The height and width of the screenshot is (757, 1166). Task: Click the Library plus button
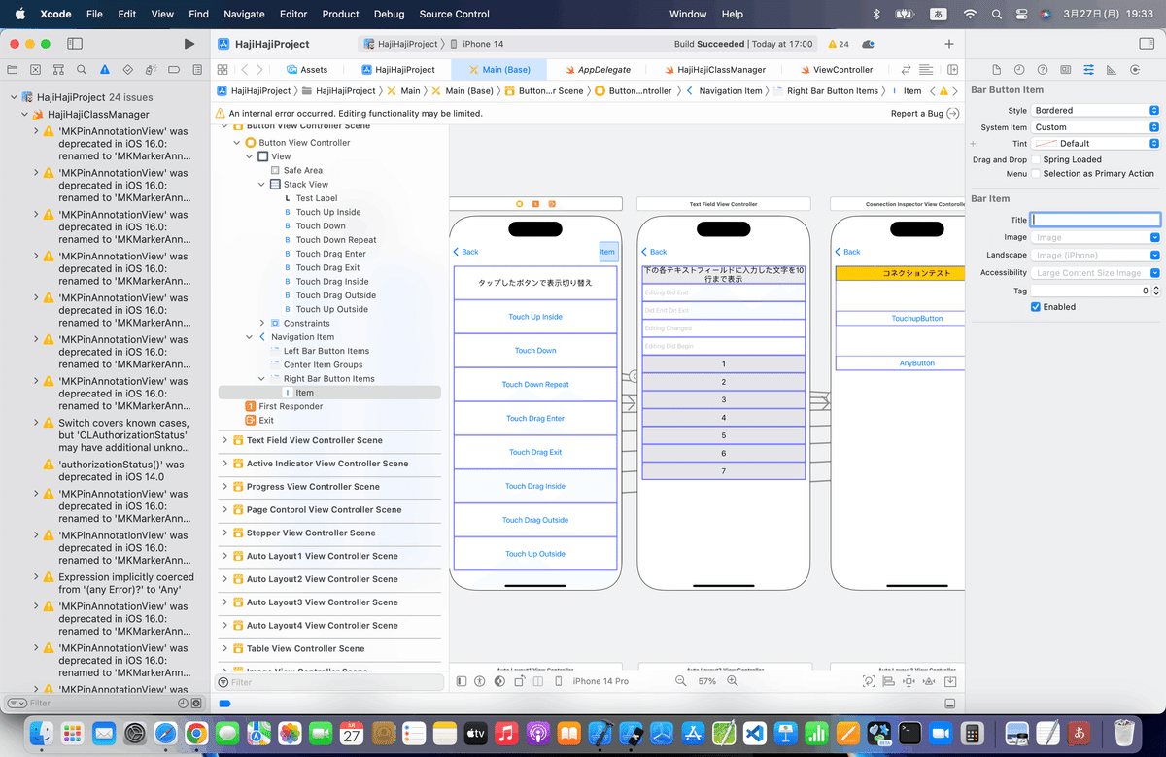click(x=949, y=44)
